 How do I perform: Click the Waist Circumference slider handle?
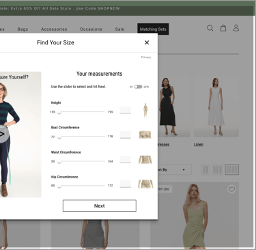59,161
